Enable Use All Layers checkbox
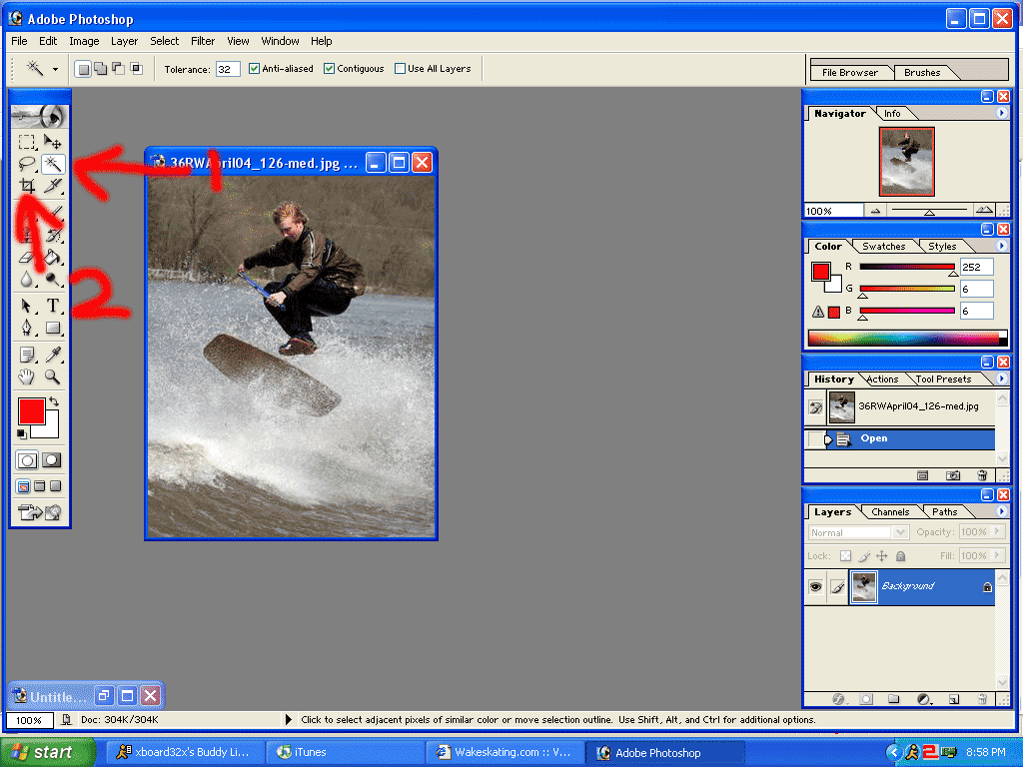The width and height of the screenshot is (1023, 767). [x=401, y=69]
